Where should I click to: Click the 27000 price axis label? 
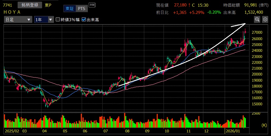tap(256, 32)
